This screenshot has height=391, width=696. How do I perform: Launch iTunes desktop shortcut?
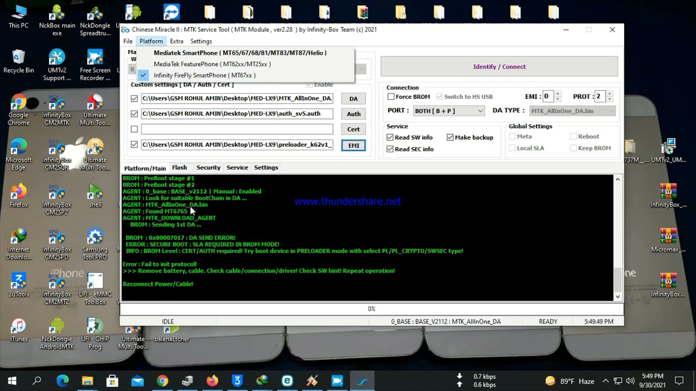[18, 330]
